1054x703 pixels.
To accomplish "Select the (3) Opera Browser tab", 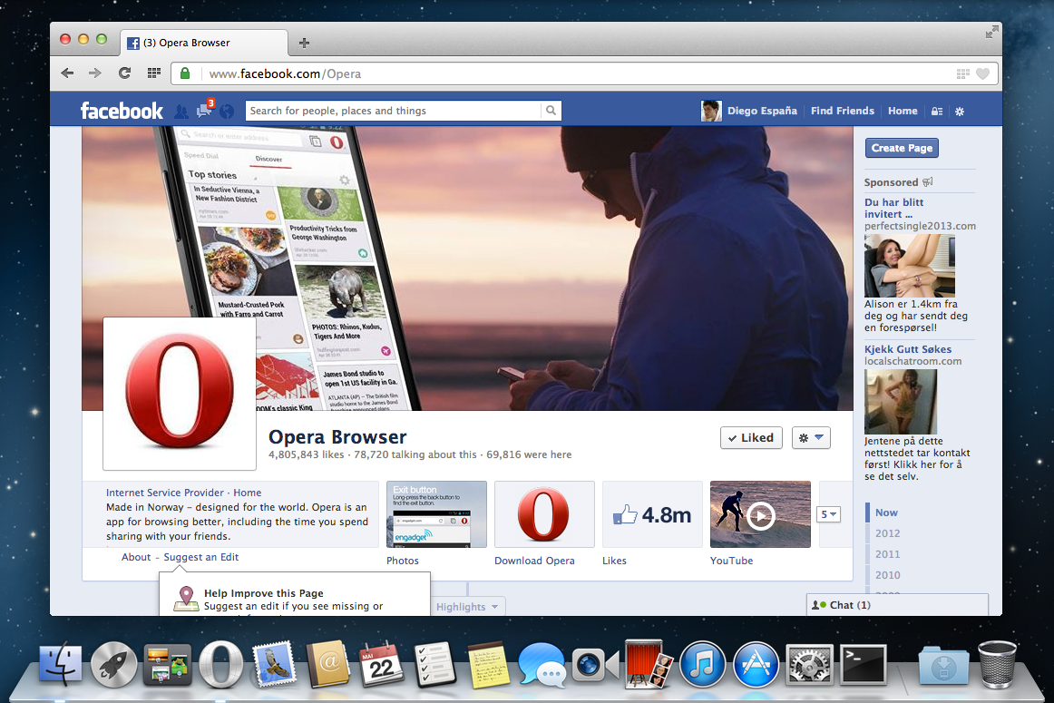I will click(x=204, y=43).
